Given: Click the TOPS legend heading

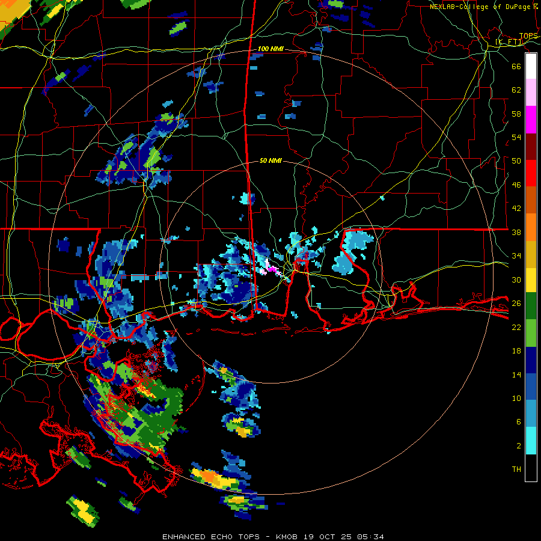Looking at the screenshot, I should 528,36.
